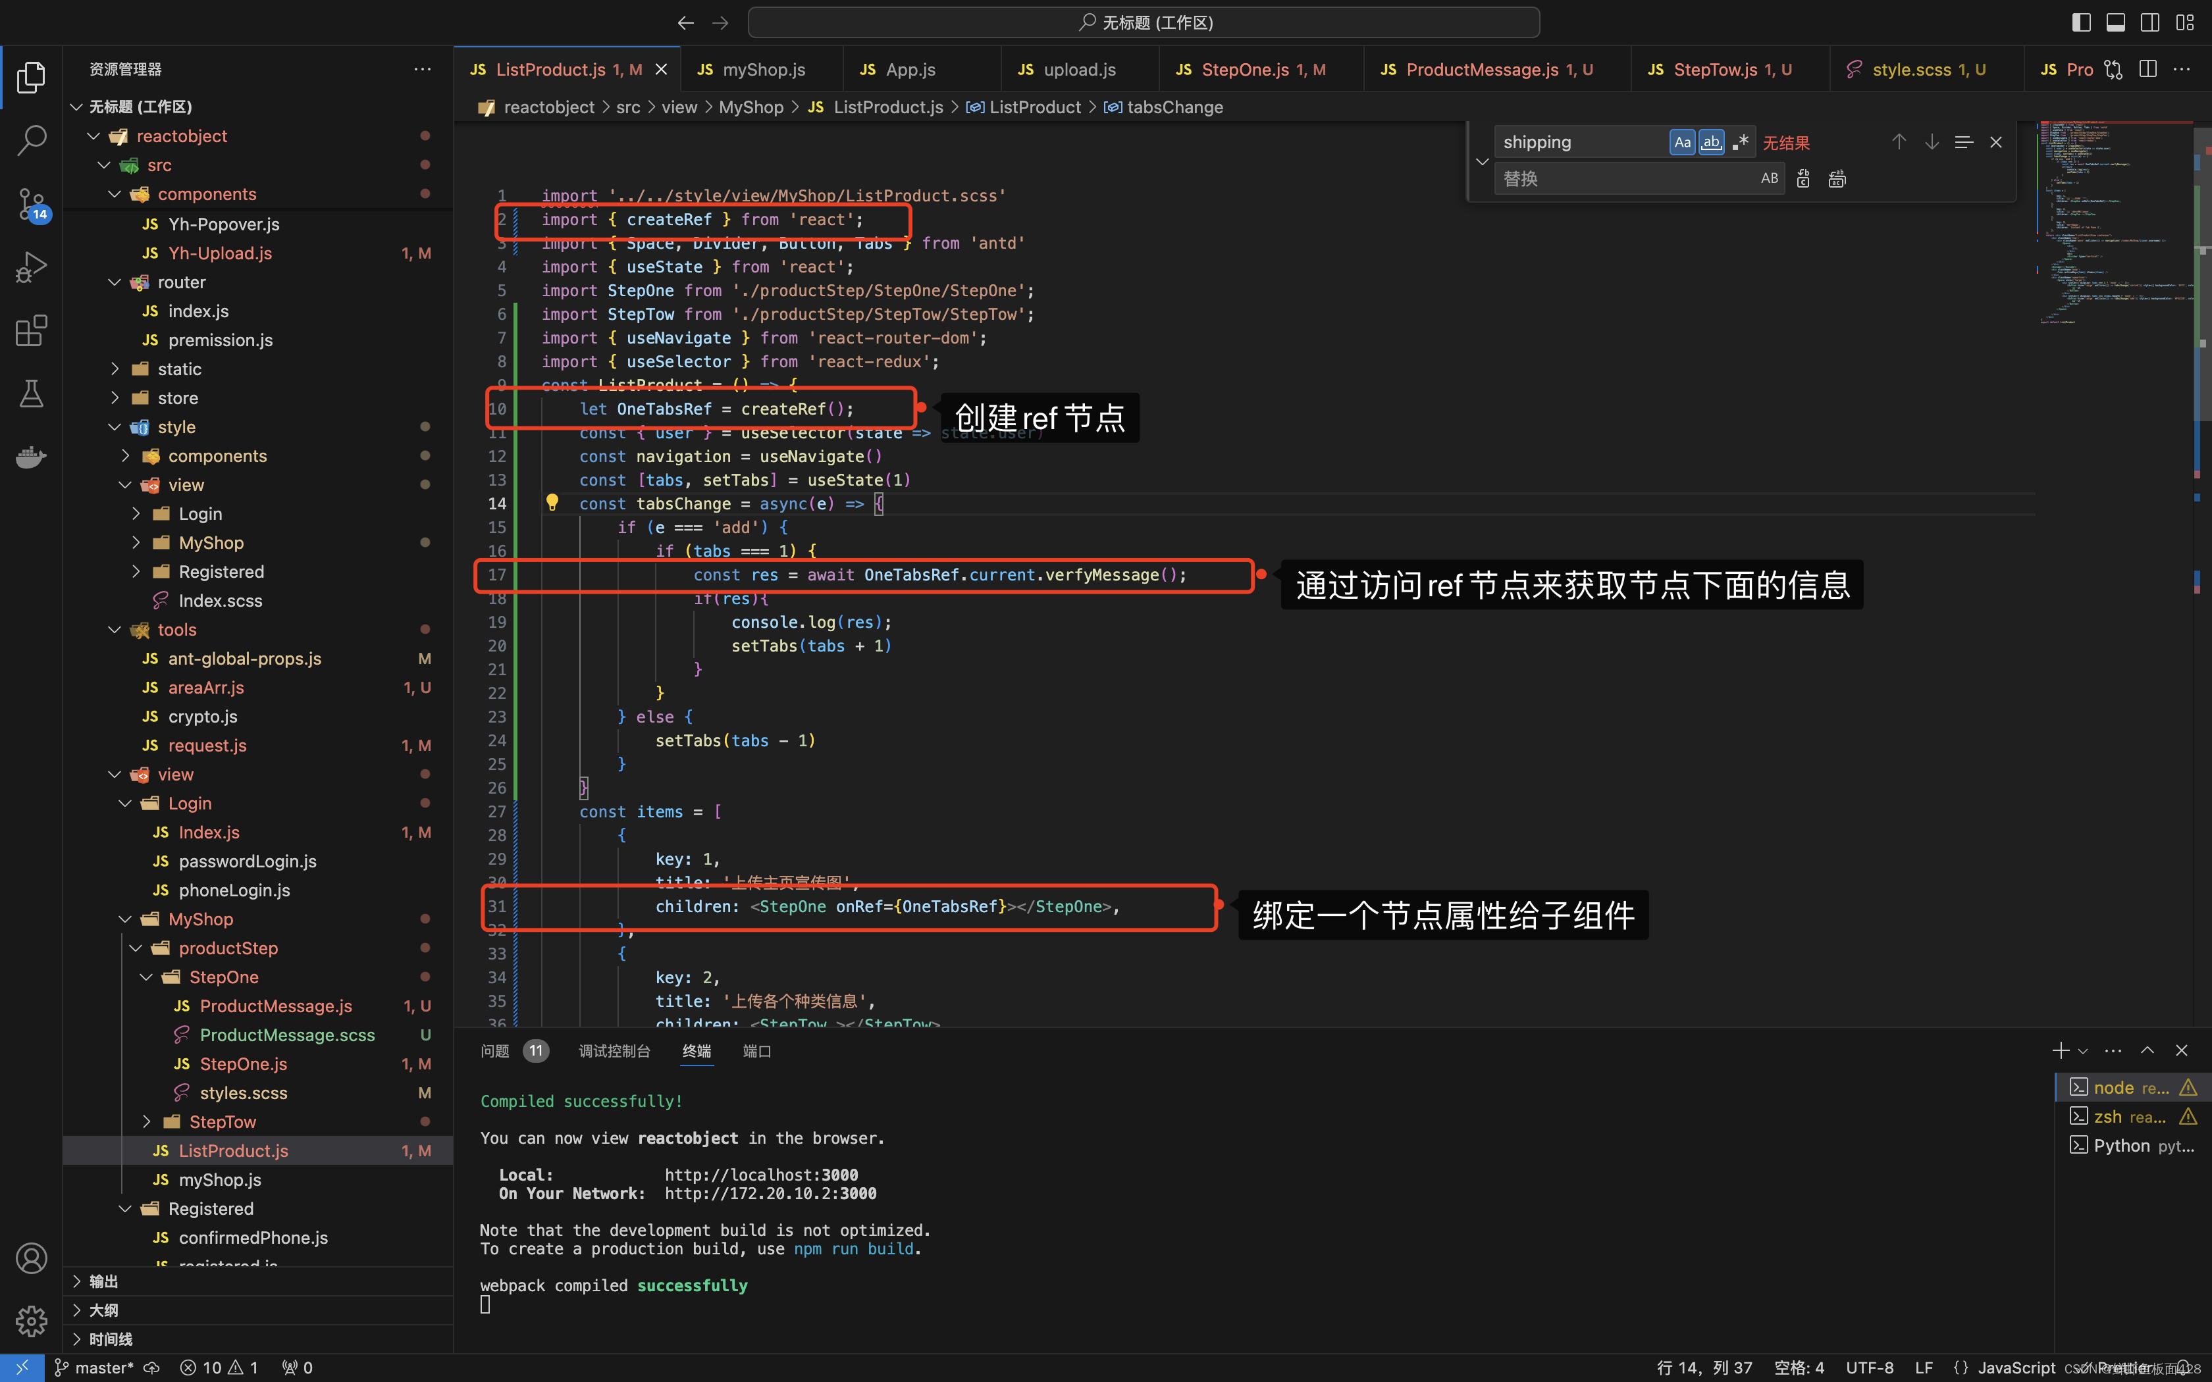Select the Problems tab in bottom panel
The height and width of the screenshot is (1382, 2212).
495,1049
